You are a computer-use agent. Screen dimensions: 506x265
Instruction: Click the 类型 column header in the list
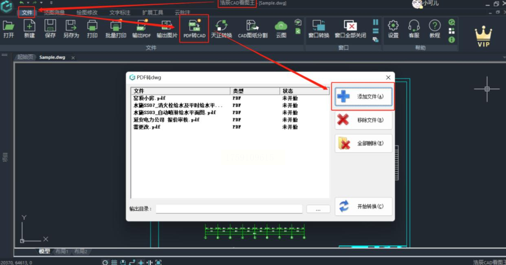pos(255,91)
